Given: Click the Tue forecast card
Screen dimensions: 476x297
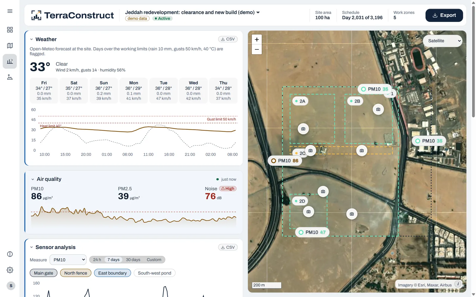Looking at the screenshot, I should pos(164,91).
